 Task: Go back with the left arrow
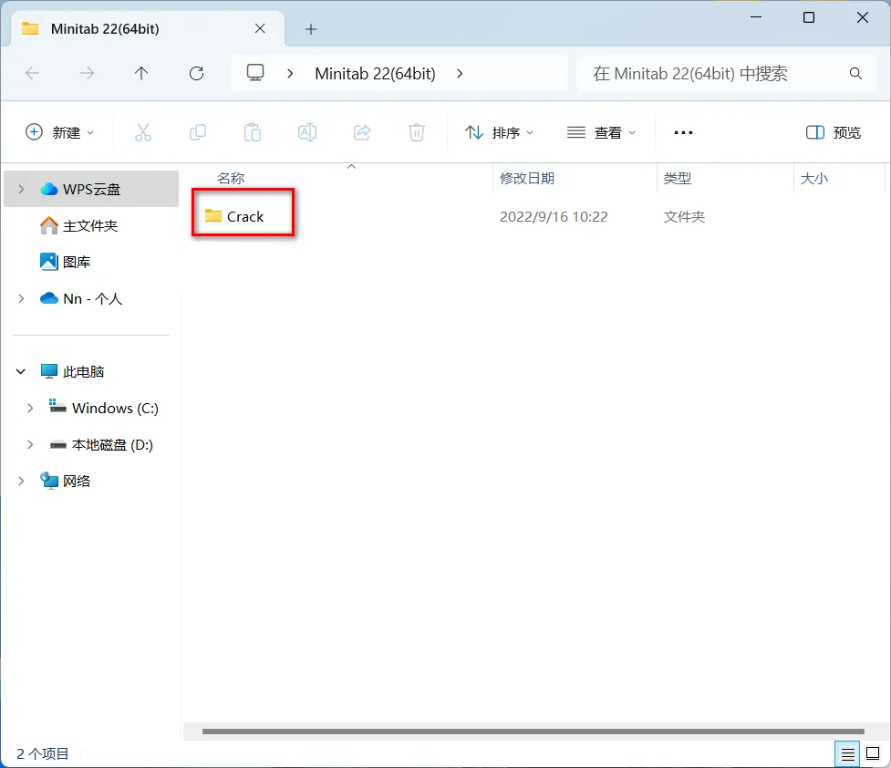pyautogui.click(x=33, y=73)
